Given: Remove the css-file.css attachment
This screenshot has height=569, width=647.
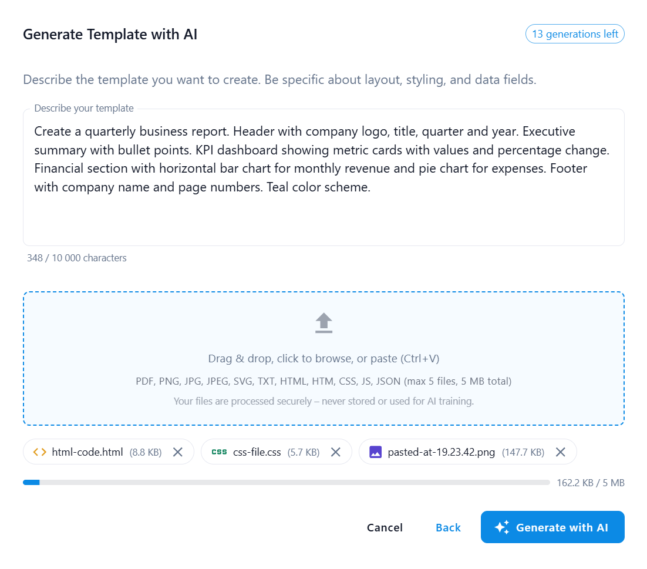Looking at the screenshot, I should coord(335,452).
